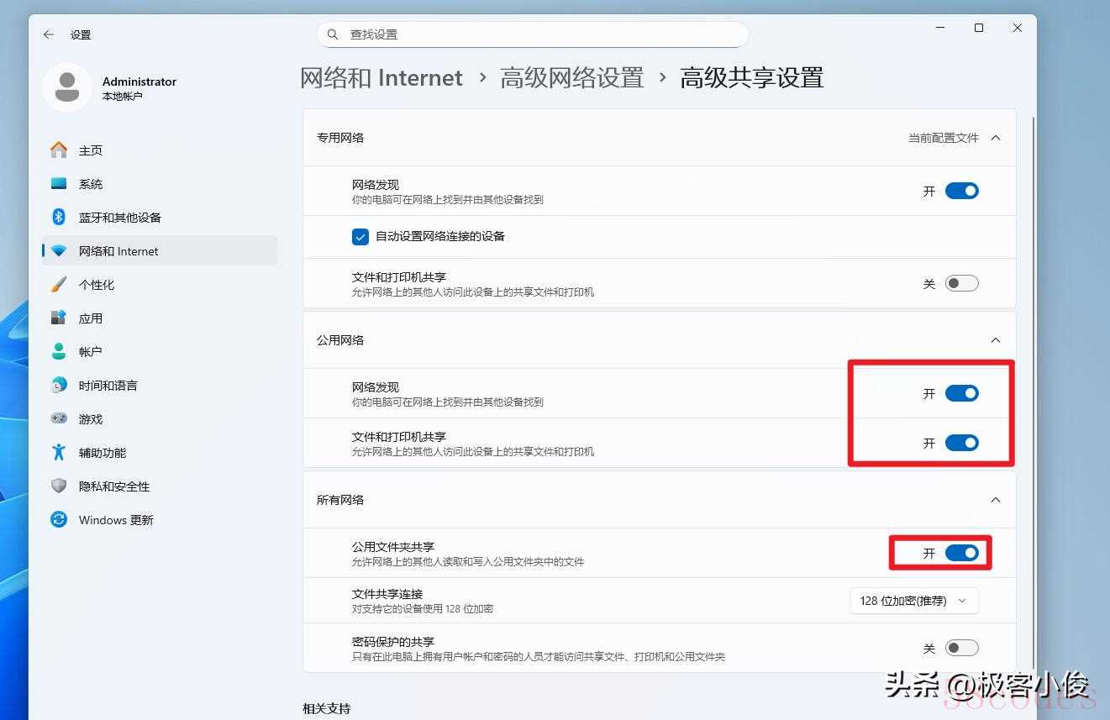Open Apps (应用) via its sidebar icon
This screenshot has width=1110, height=720.
[59, 318]
